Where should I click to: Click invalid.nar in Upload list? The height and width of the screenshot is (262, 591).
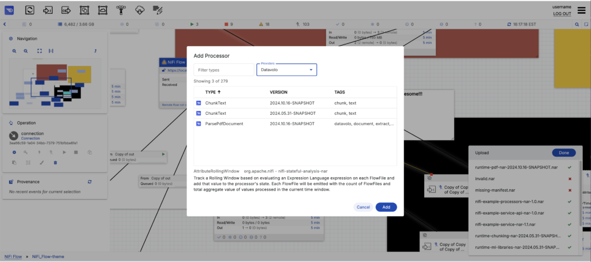tap(485, 178)
